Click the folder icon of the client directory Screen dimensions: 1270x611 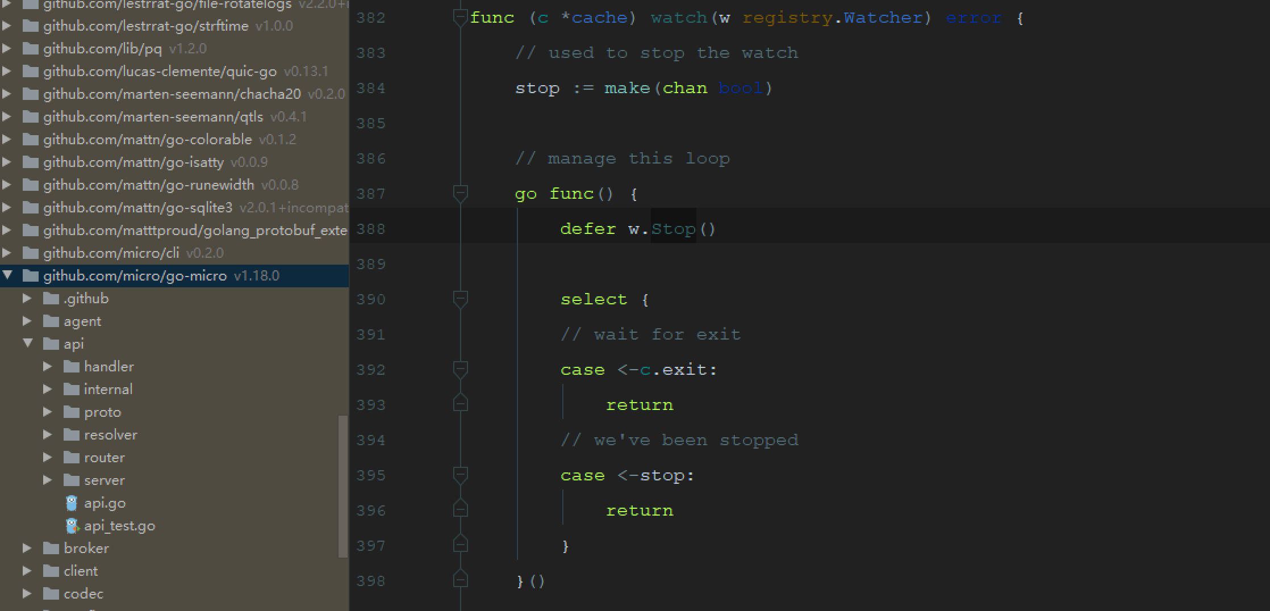pos(51,571)
